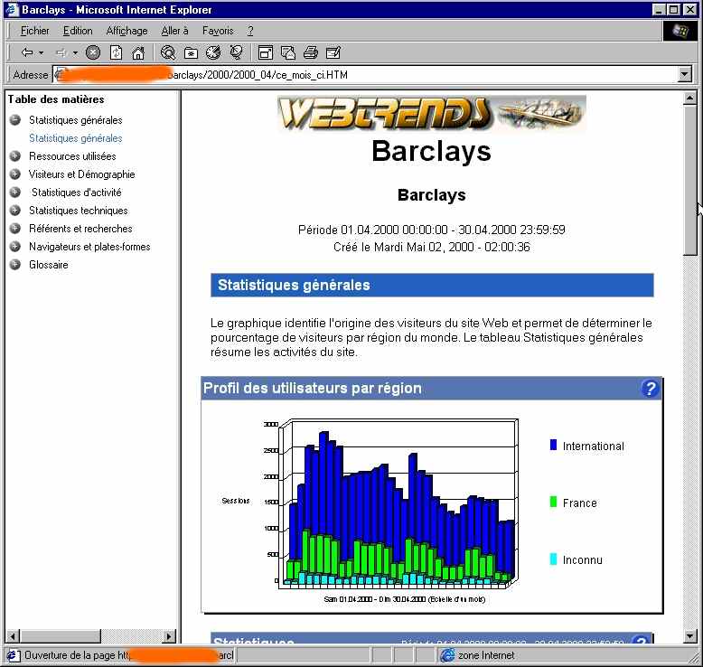Click the Internet Explorer title bar icon
The width and height of the screenshot is (703, 667).
(x=12, y=9)
